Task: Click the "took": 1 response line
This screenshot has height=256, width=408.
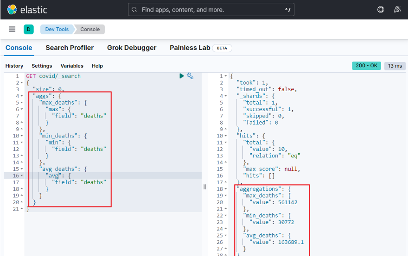Action: pyautogui.click(x=252, y=83)
